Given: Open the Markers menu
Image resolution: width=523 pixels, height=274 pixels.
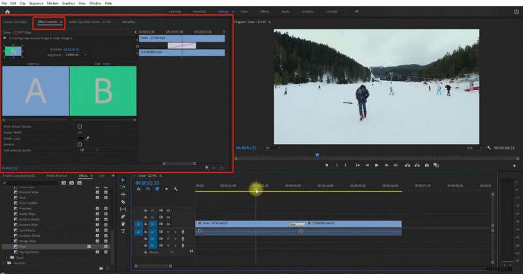Looking at the screenshot, I should coord(52,3).
